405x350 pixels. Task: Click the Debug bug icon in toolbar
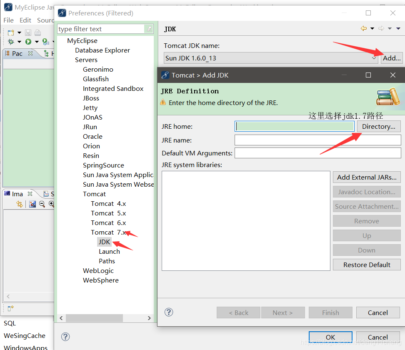click(11, 42)
